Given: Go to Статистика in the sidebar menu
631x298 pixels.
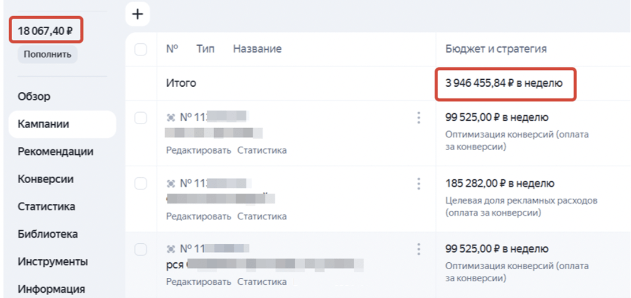Looking at the screenshot, I should tap(46, 206).
